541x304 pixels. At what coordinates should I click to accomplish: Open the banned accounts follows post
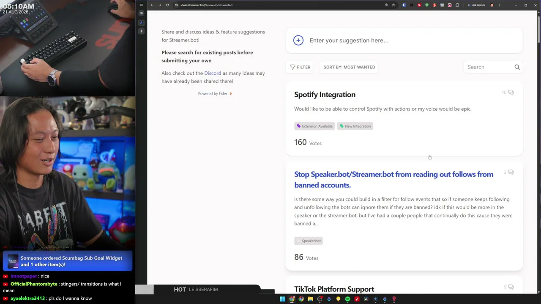pyautogui.click(x=393, y=179)
